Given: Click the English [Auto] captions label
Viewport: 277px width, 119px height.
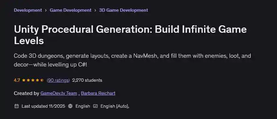Looking at the screenshot, I should click(x=115, y=106).
